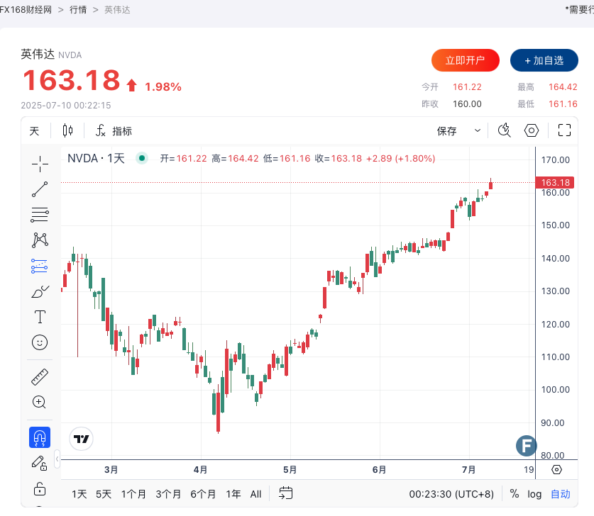Select the crosshair cursor tool
This screenshot has height=516, width=594.
(x=40, y=164)
